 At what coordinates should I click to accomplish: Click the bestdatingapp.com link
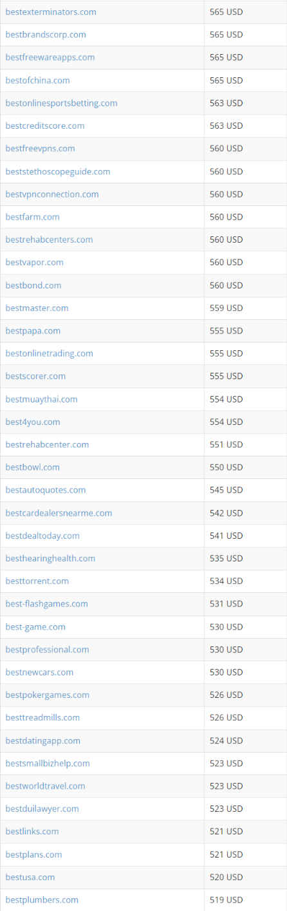click(x=42, y=740)
